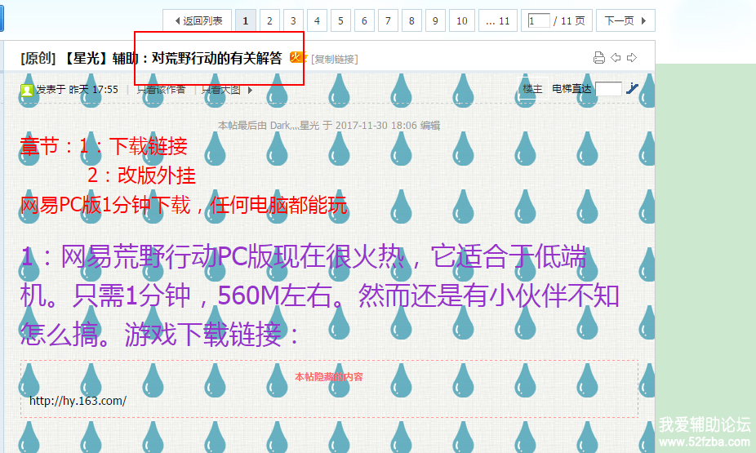Open the http://hy.163.com/ download link
The height and width of the screenshot is (453, 756).
click(x=78, y=401)
